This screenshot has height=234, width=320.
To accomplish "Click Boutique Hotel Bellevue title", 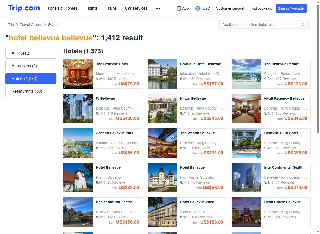I will pyautogui.click(x=201, y=64).
